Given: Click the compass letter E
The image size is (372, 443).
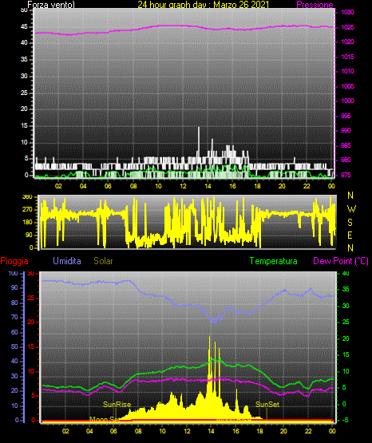Looking at the screenshot, I should [x=350, y=235].
